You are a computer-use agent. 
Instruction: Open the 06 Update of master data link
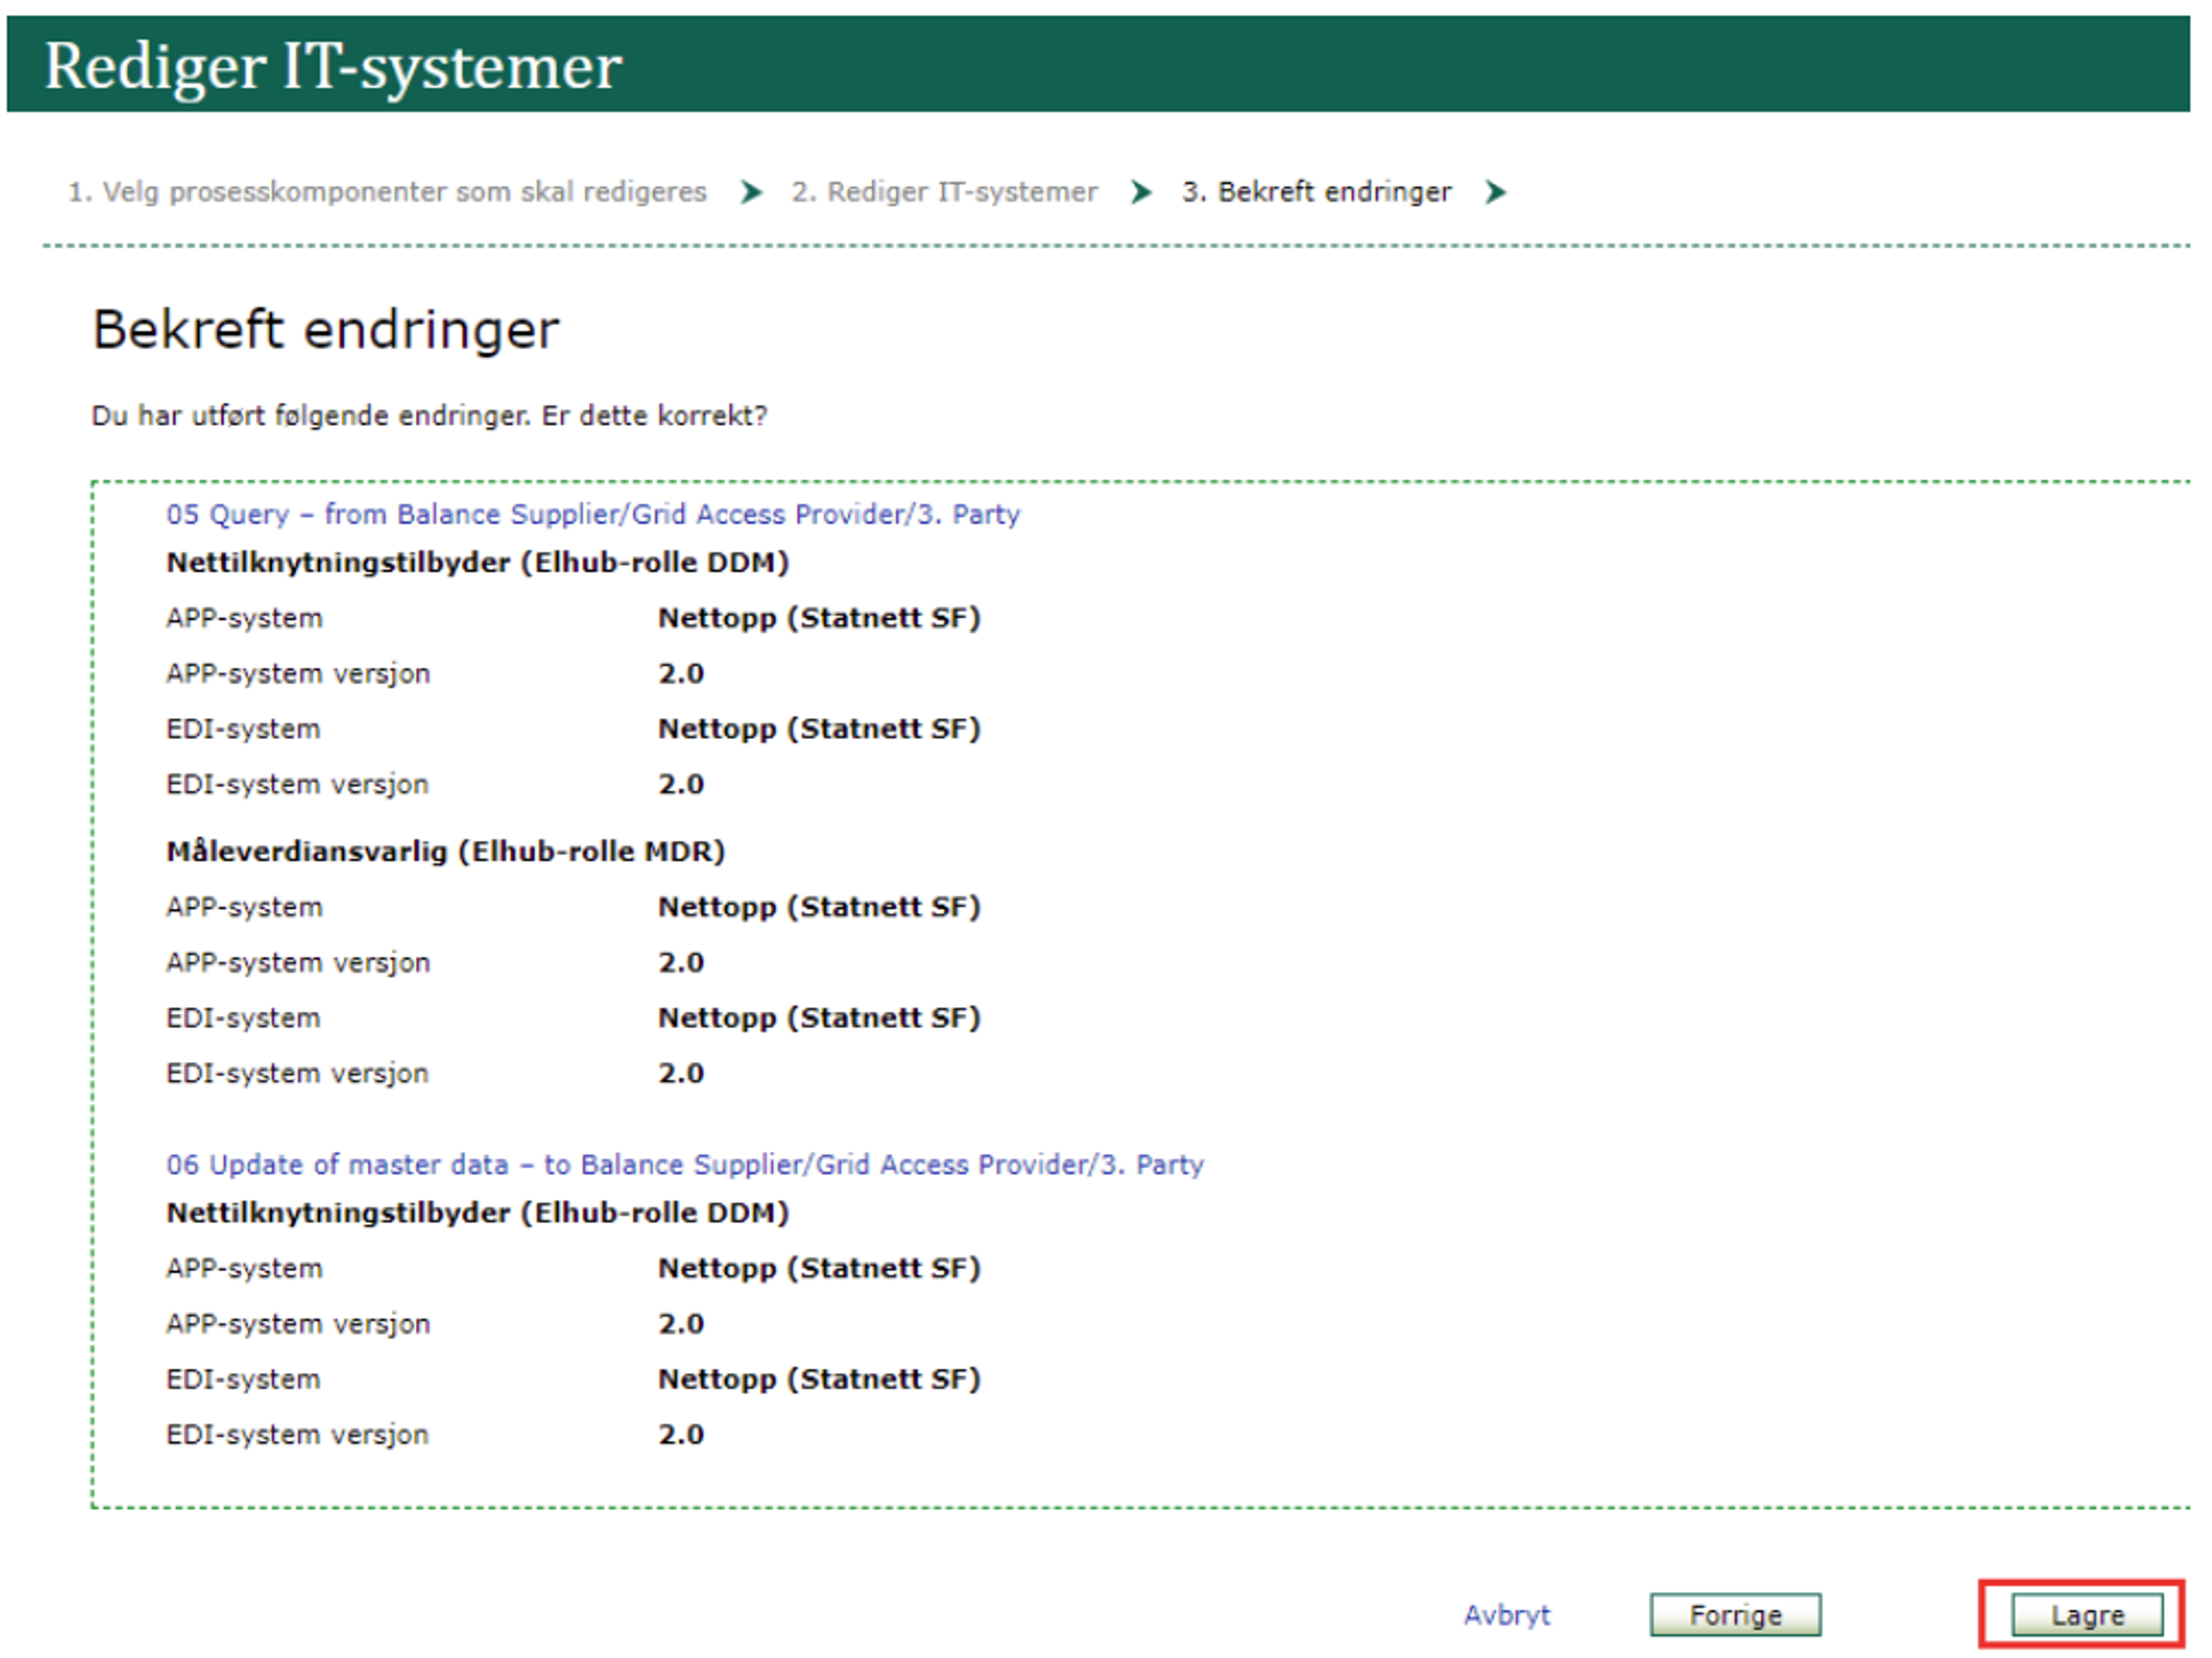pos(685,1164)
